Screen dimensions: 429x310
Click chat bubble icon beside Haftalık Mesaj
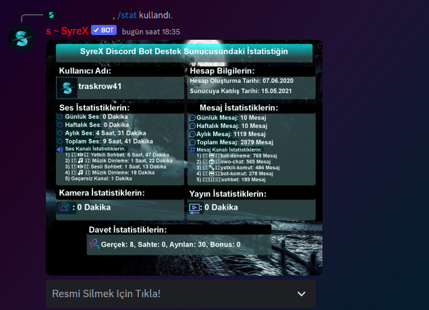pyautogui.click(x=193, y=126)
